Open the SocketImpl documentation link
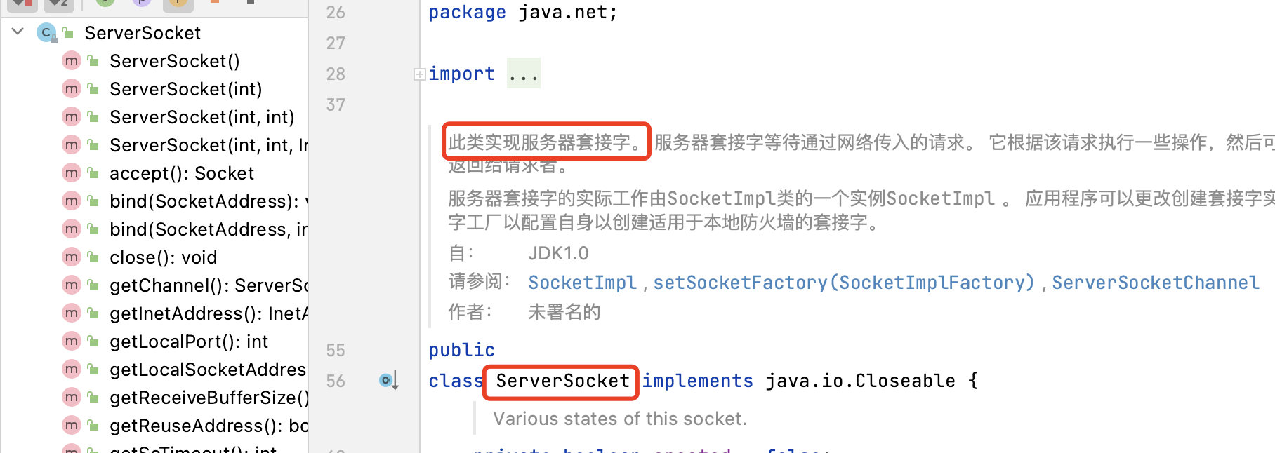Screen dimensions: 1275x453 [582, 282]
